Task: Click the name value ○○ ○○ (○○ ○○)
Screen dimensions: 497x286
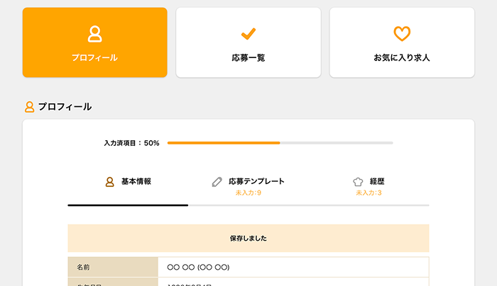Action: 198,268
